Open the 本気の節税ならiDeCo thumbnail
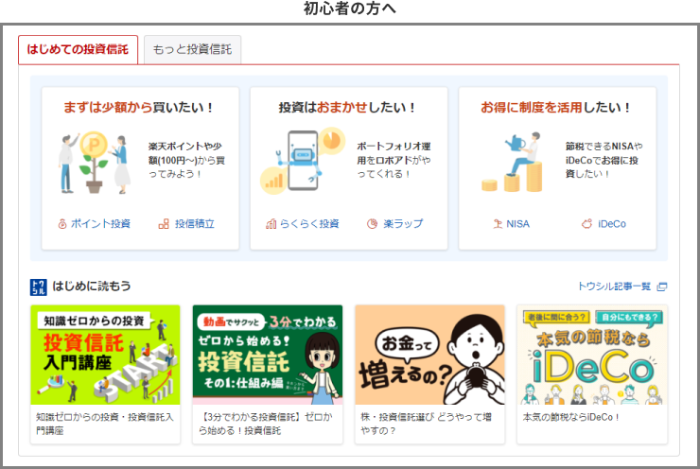 592,355
